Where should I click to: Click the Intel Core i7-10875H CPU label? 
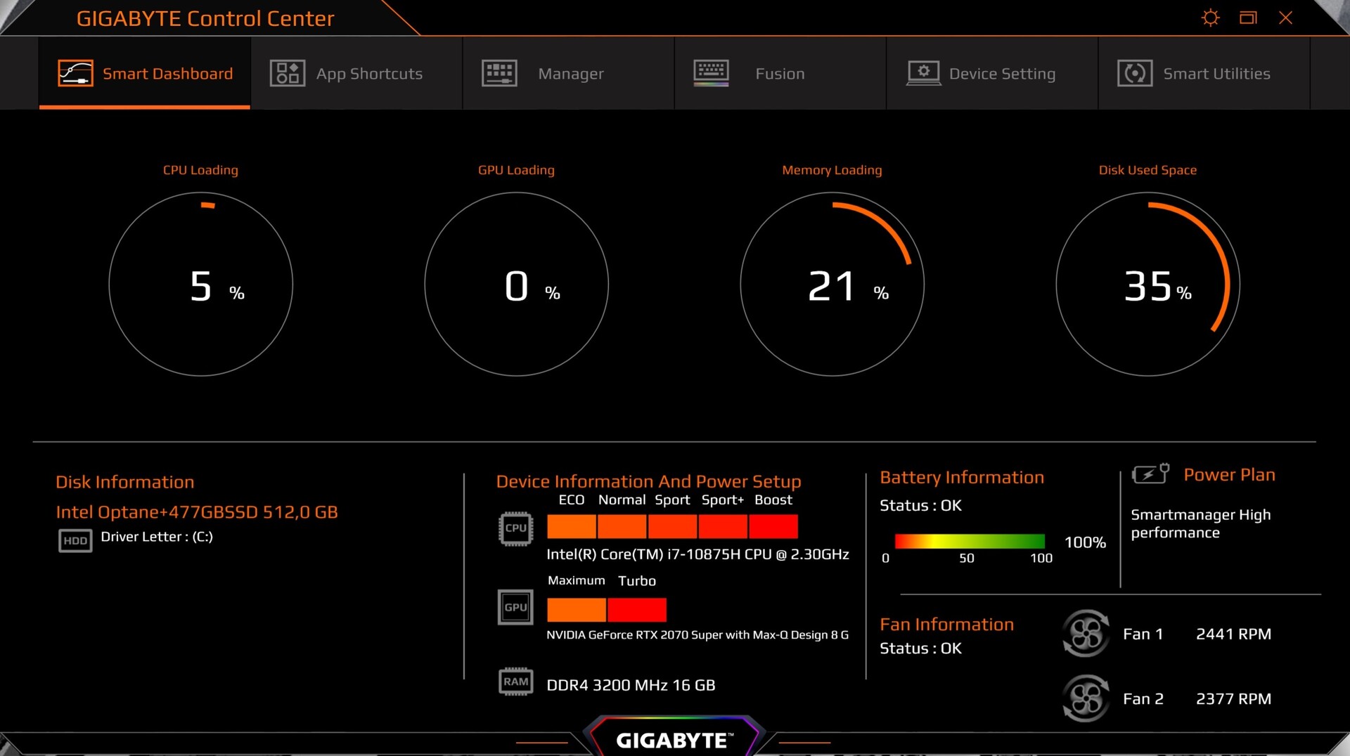(x=697, y=554)
